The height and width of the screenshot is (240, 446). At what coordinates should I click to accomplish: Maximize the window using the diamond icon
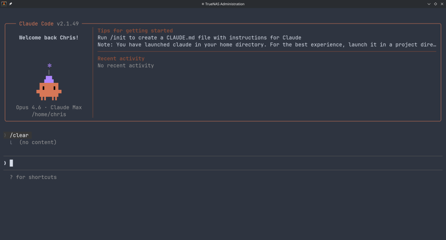(436, 4)
